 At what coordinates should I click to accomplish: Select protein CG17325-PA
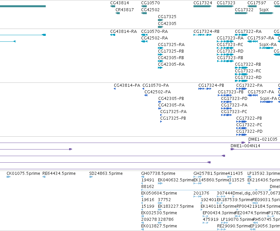coord(173,112)
